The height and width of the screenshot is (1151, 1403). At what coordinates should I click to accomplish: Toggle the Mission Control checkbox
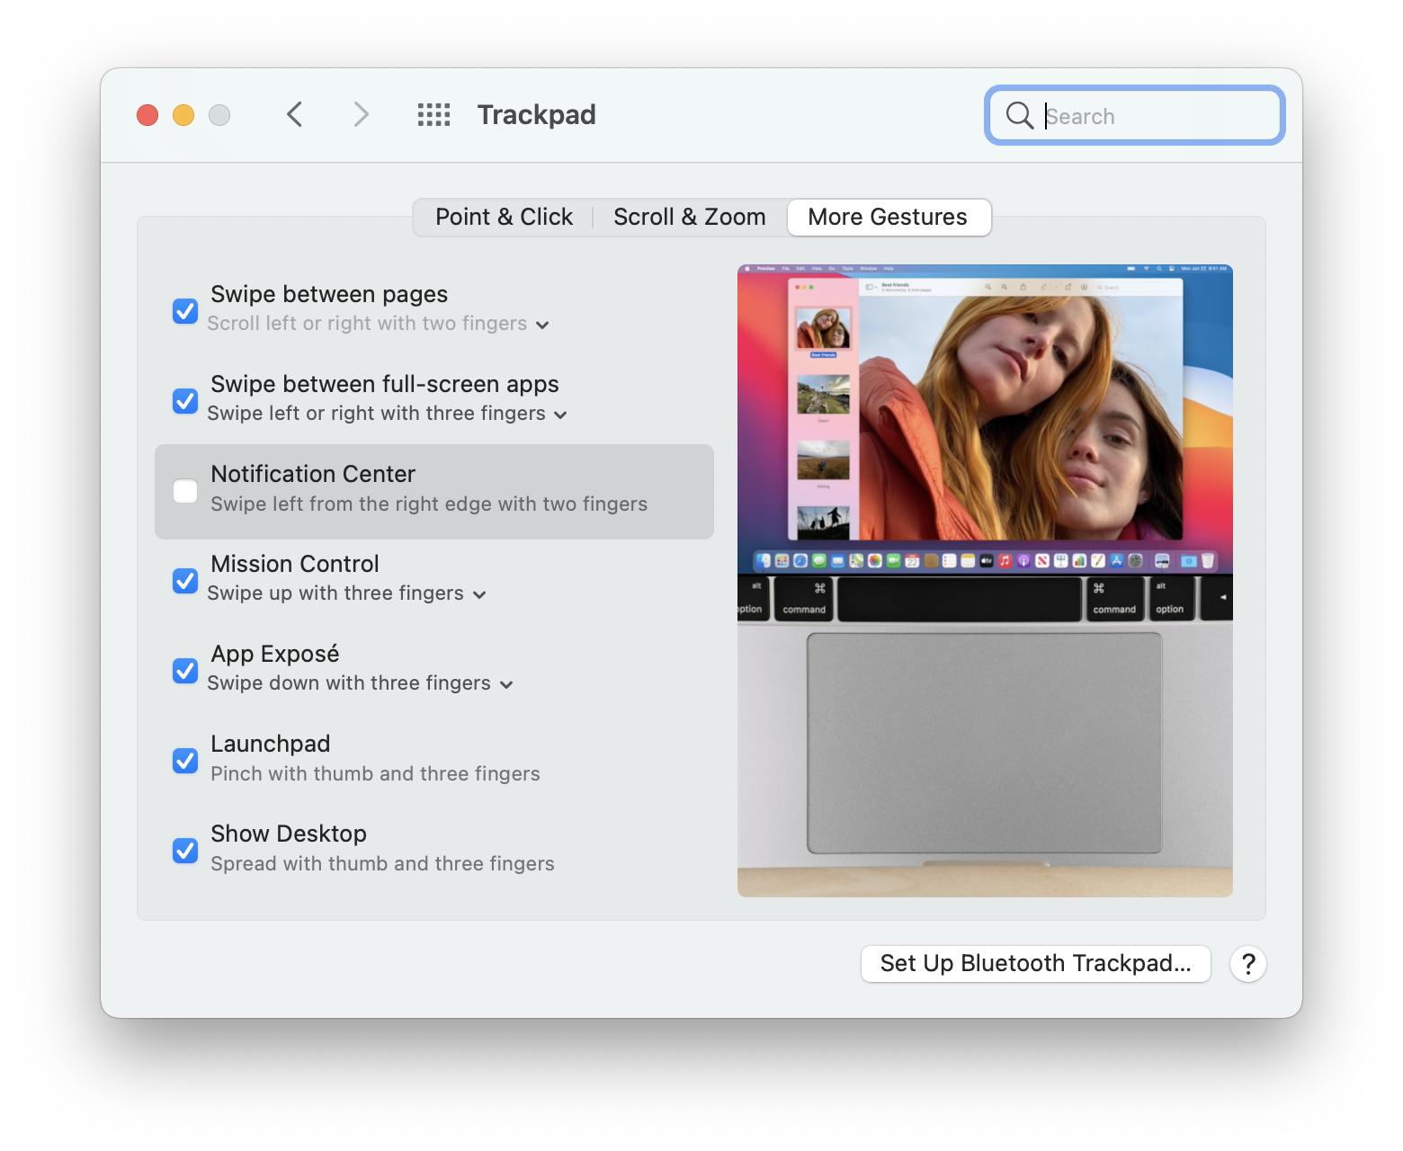pyautogui.click(x=185, y=581)
